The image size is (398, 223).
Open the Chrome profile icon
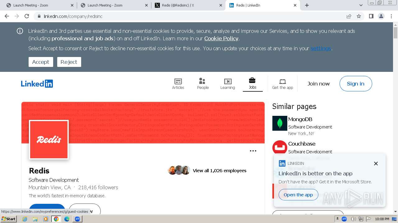381,16
